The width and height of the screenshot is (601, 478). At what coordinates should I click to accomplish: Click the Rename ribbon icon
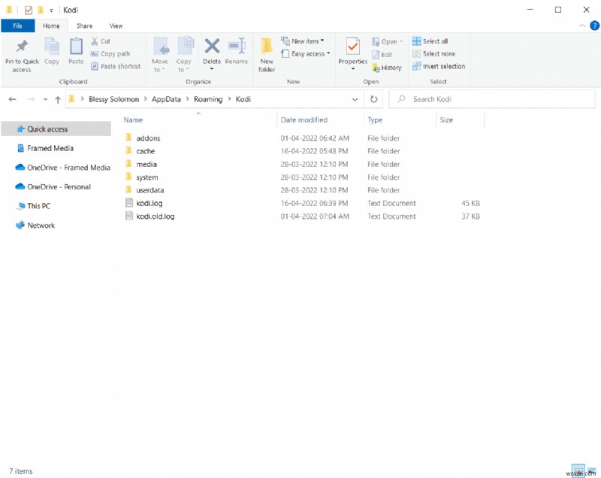click(237, 51)
